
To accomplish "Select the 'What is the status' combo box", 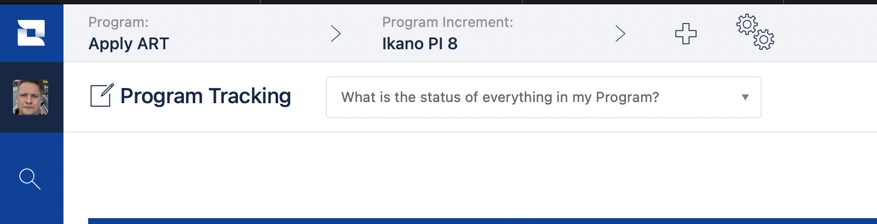I will click(544, 97).
